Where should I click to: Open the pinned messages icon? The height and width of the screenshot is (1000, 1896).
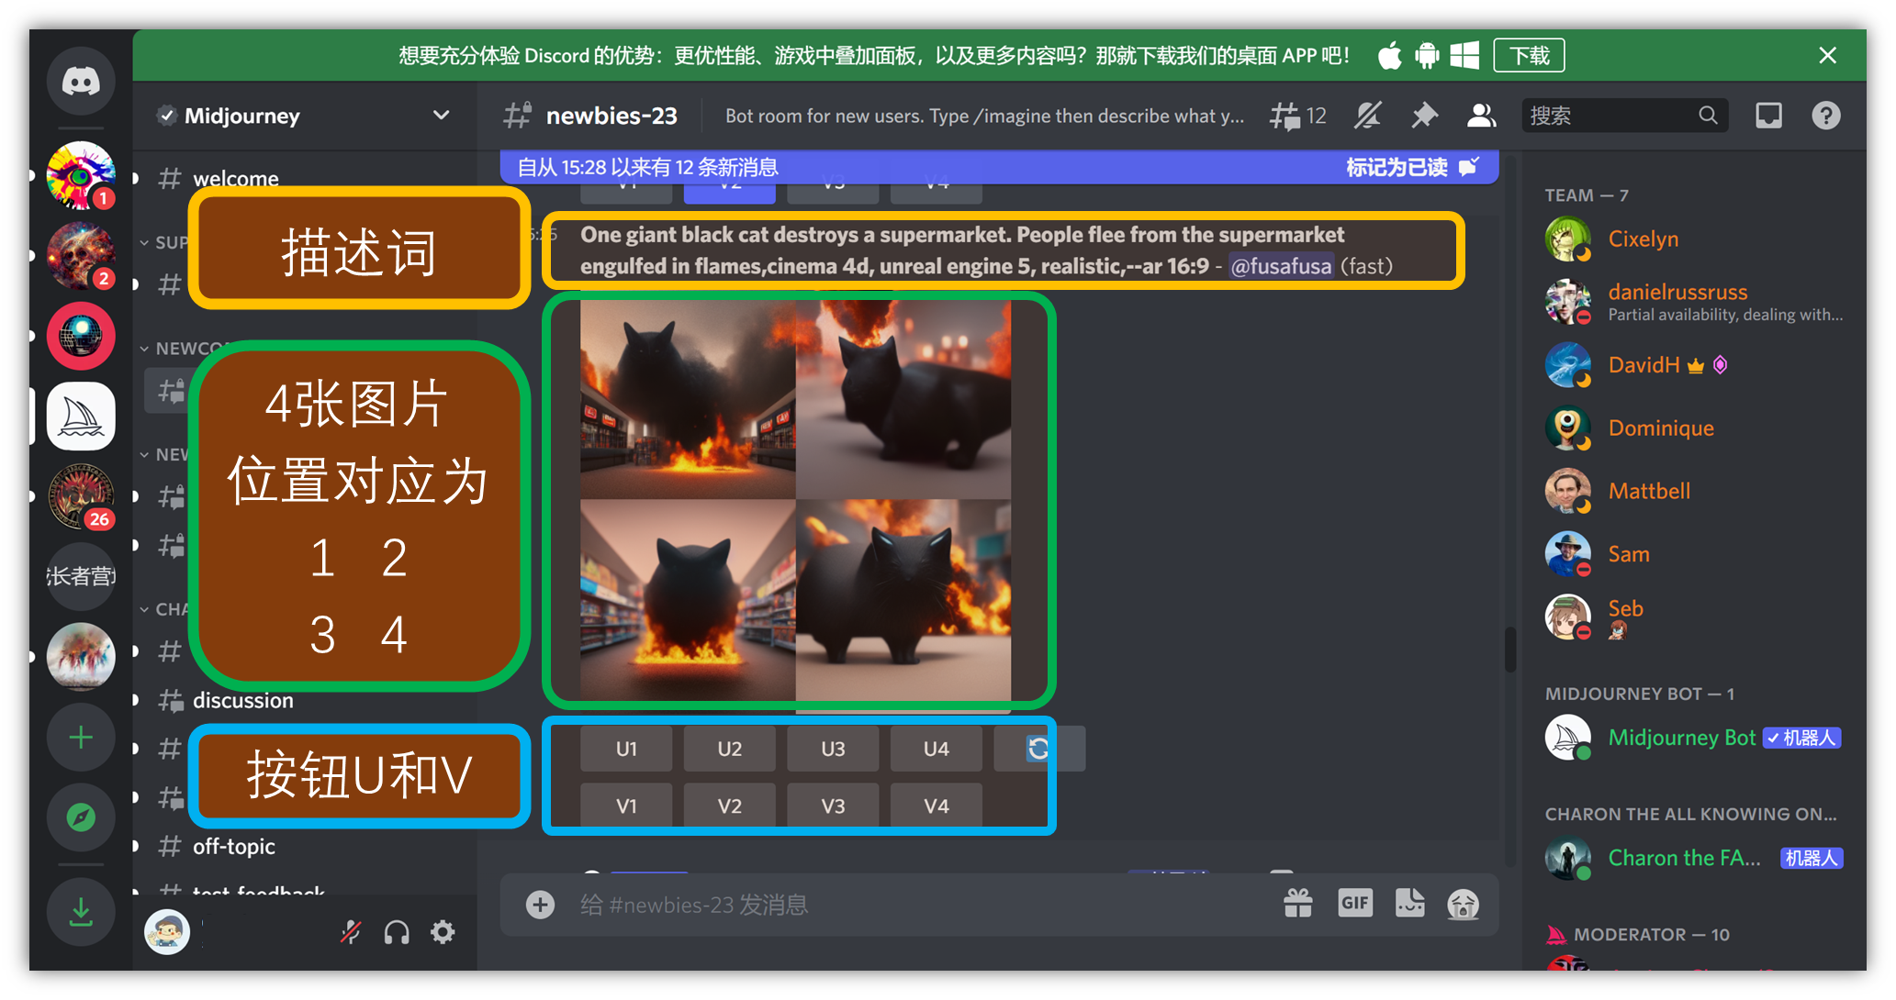pos(1423,116)
